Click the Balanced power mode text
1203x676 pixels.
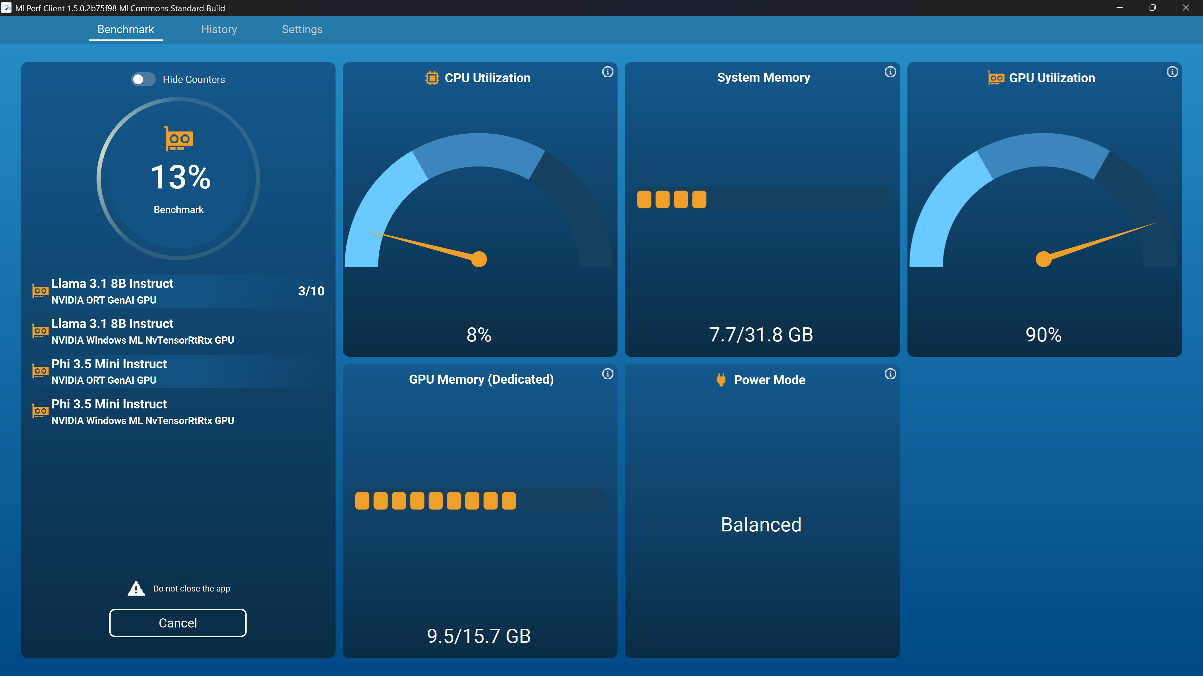(x=761, y=525)
